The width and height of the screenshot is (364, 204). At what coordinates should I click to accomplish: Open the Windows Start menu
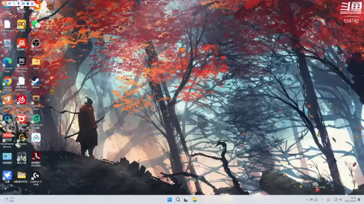pyautogui.click(x=169, y=199)
